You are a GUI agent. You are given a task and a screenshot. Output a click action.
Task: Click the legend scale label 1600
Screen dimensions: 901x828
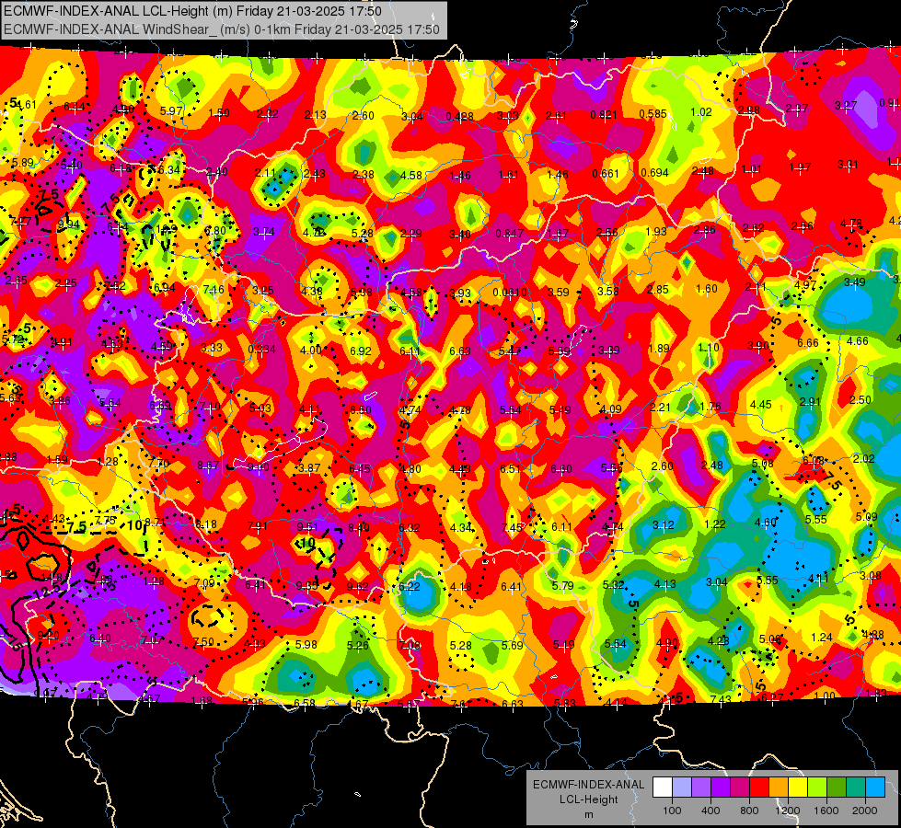(826, 811)
